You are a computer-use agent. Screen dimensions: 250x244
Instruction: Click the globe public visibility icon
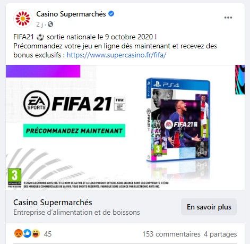[50, 24]
